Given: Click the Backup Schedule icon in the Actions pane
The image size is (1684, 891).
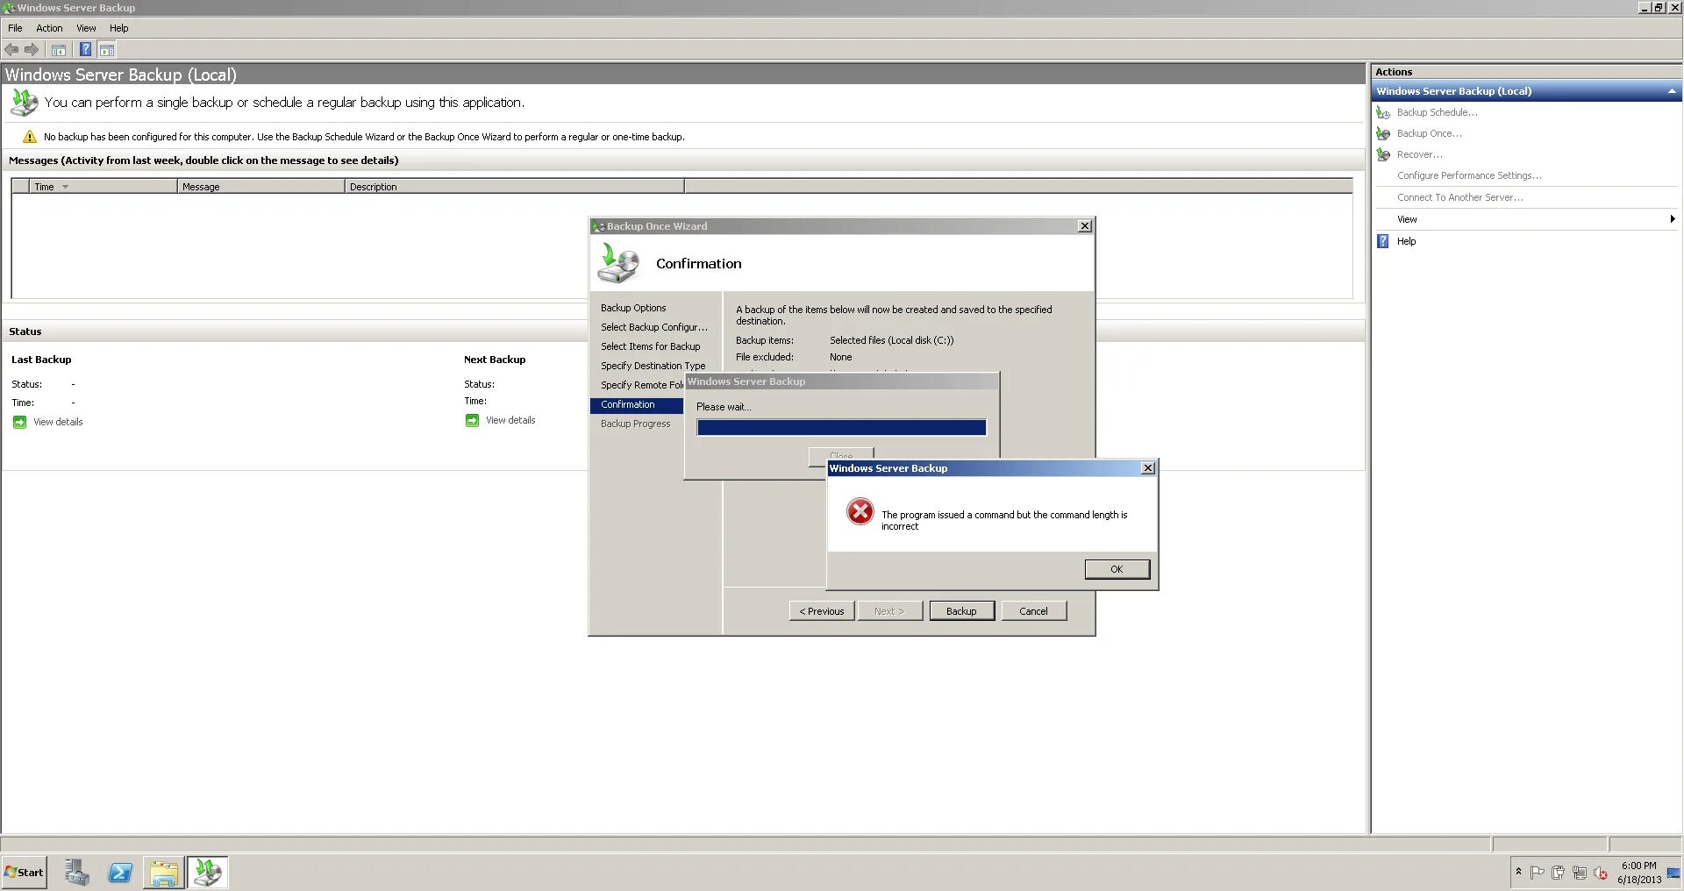Looking at the screenshot, I should coord(1383,113).
